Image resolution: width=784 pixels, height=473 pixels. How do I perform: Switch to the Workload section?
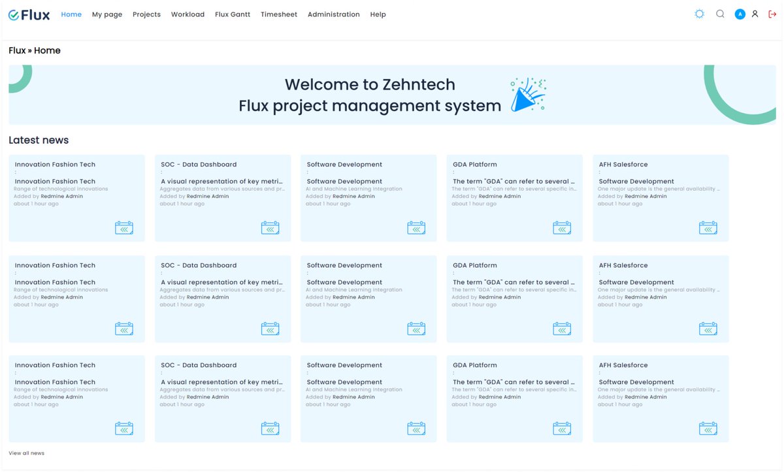188,14
